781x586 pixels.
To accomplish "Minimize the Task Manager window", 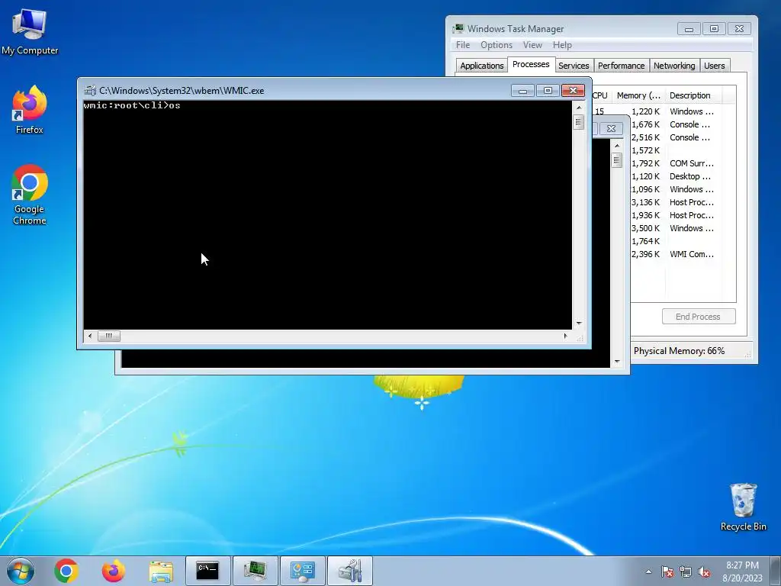I will 689,29.
